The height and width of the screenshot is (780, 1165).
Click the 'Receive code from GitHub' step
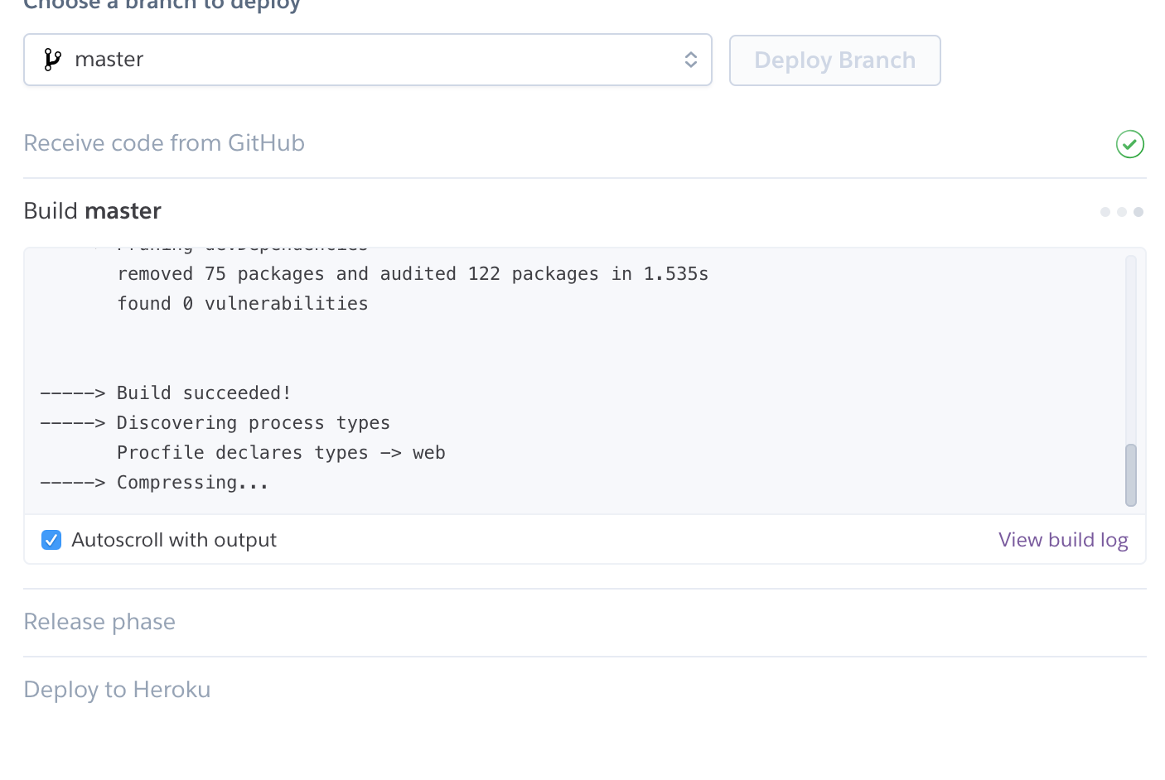(x=164, y=143)
